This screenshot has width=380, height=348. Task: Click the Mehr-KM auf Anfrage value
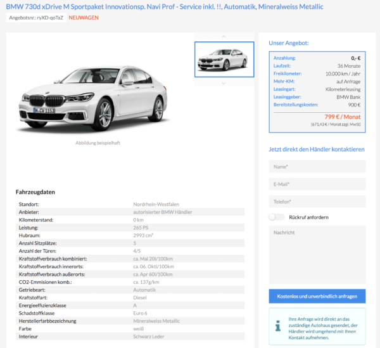[348, 82]
